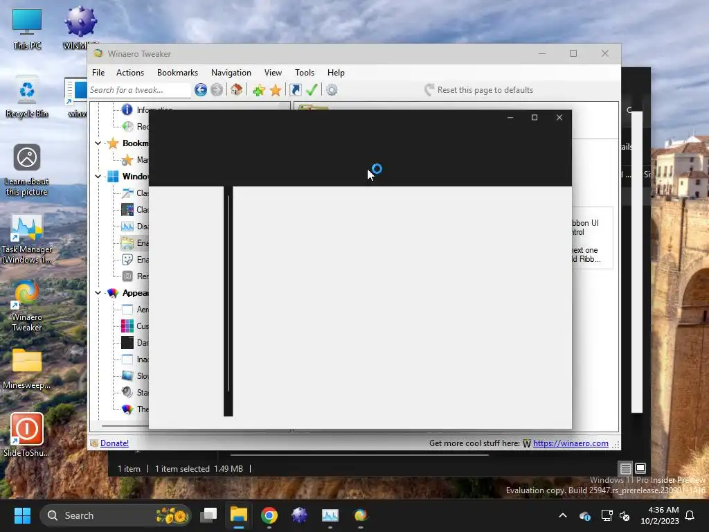Click the green checkmark apply icon
709x532 pixels.
[x=312, y=89]
